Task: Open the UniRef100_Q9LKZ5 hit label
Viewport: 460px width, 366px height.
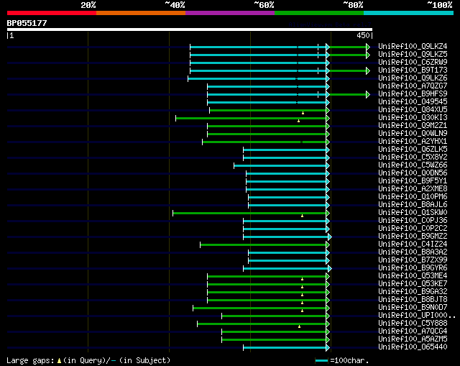Action: click(413, 55)
